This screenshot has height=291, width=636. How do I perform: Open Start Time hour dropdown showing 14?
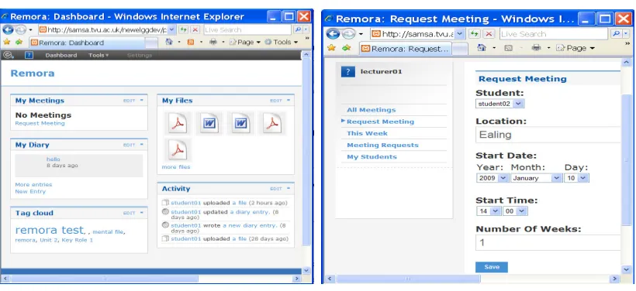click(x=489, y=211)
